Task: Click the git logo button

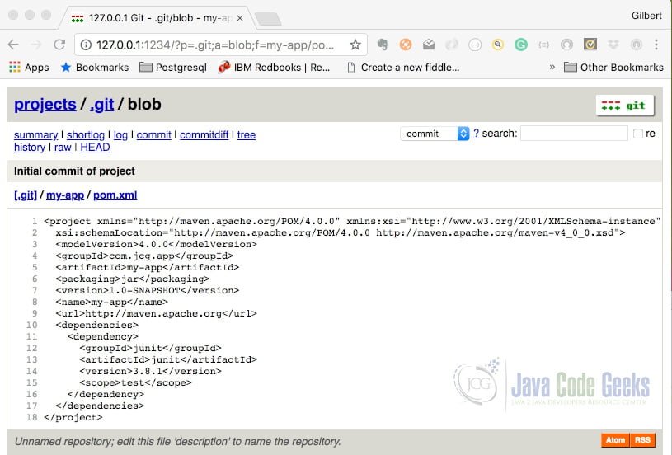Action: pos(625,106)
